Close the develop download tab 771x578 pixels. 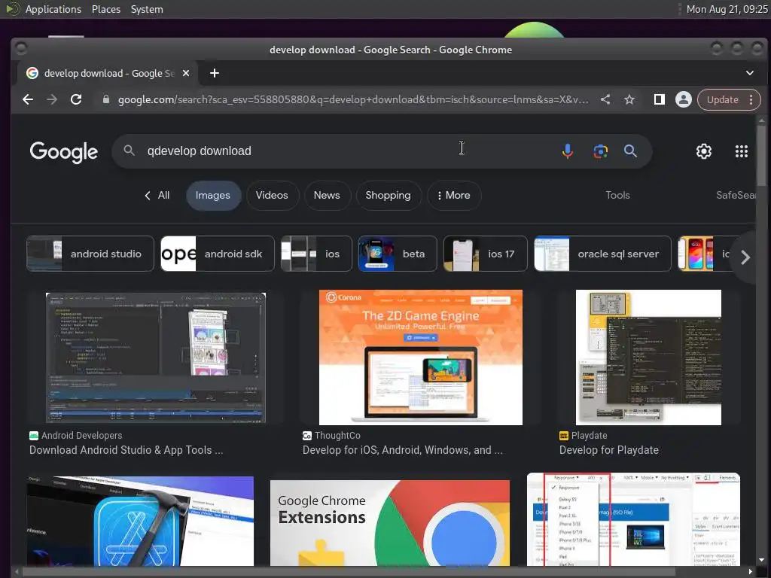[186, 73]
